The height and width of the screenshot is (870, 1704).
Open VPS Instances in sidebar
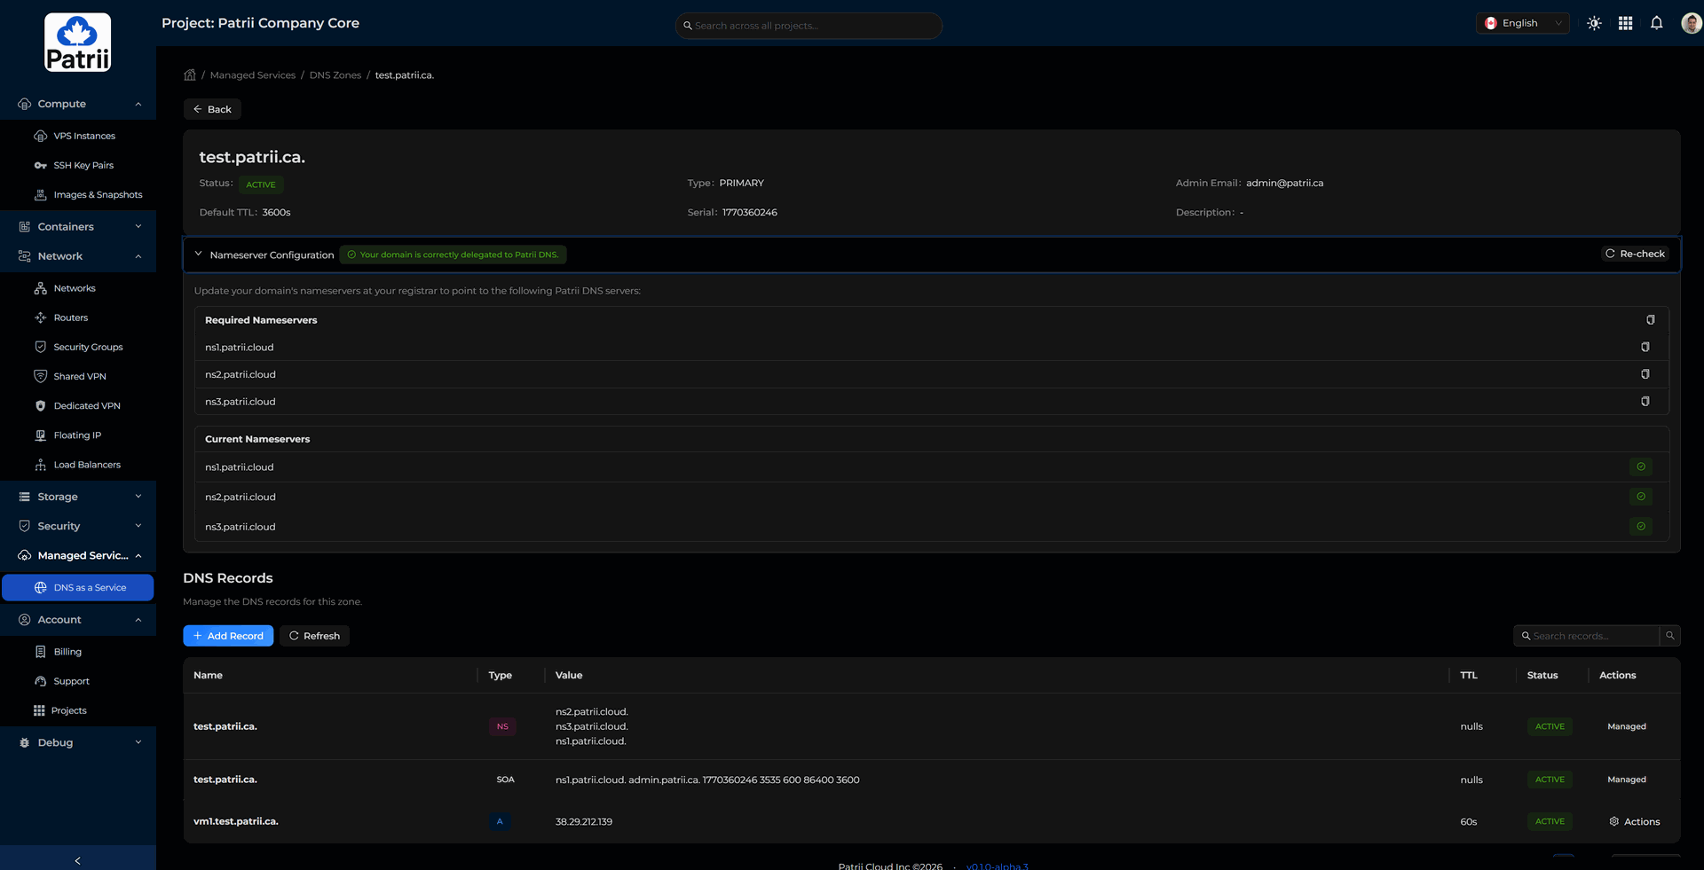84,137
